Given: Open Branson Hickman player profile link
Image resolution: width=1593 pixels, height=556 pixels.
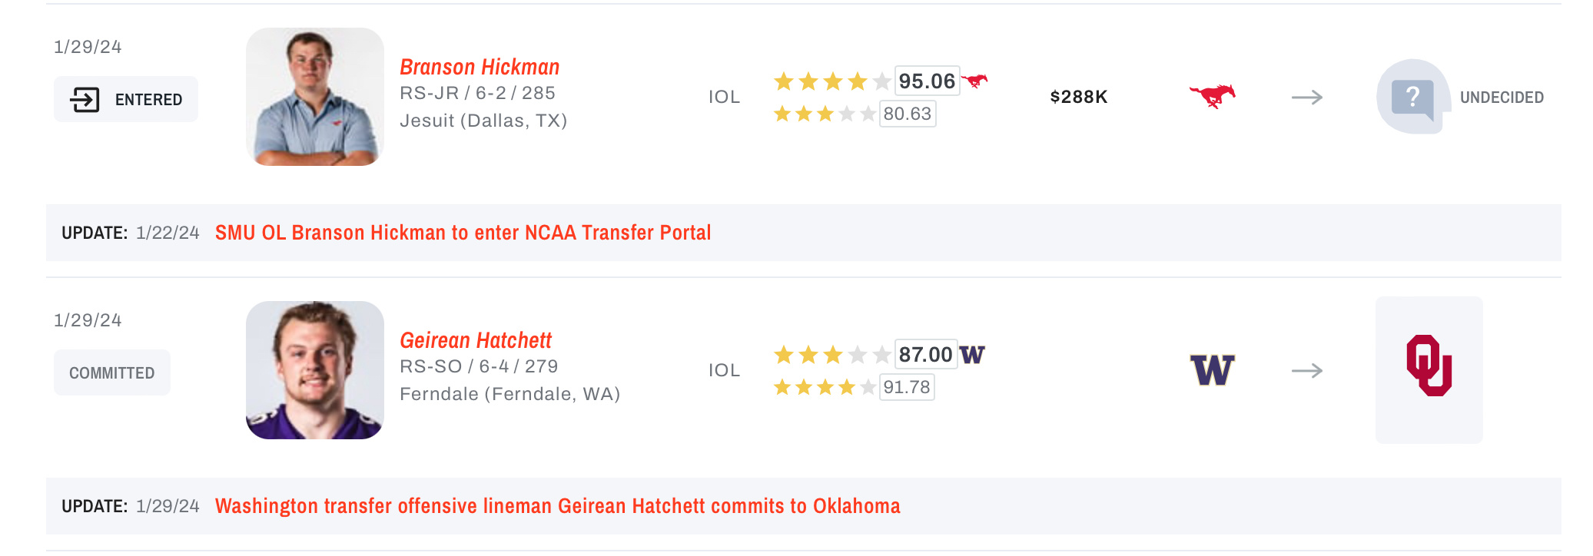Looking at the screenshot, I should (480, 68).
